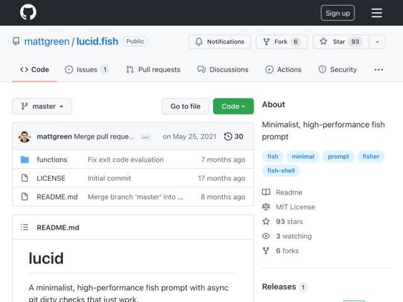Click the README.md header title
The height and width of the screenshot is (302, 403).
pos(58,228)
